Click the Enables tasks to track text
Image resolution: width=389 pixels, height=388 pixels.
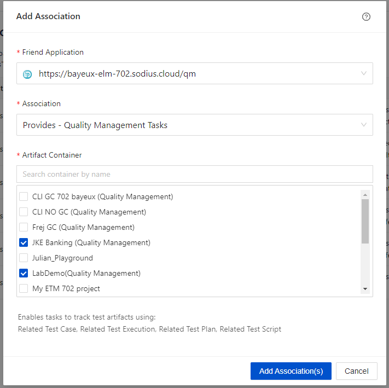click(86, 317)
